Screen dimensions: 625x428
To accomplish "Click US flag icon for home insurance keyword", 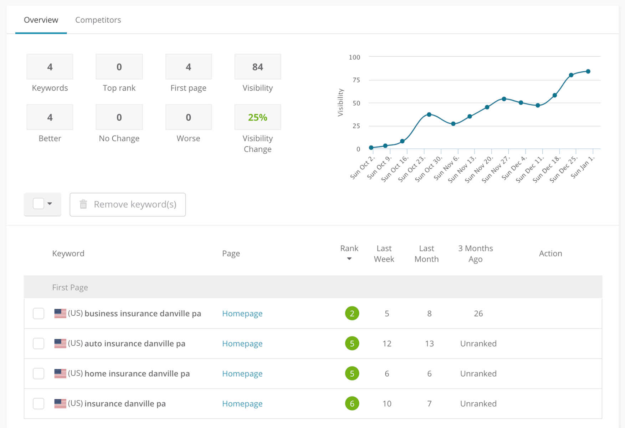I will point(60,373).
